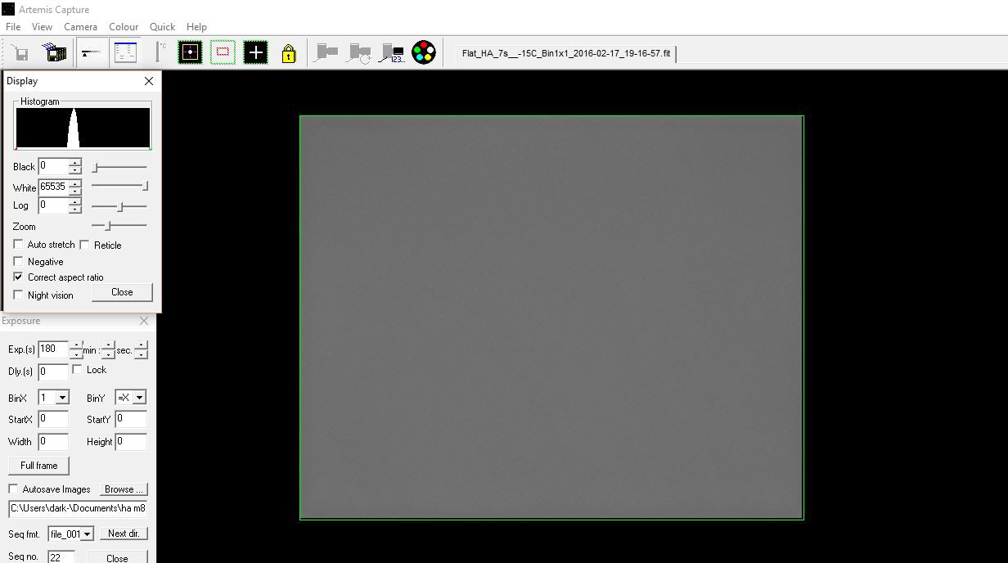Enable Autosave Images checkbox

click(x=13, y=489)
